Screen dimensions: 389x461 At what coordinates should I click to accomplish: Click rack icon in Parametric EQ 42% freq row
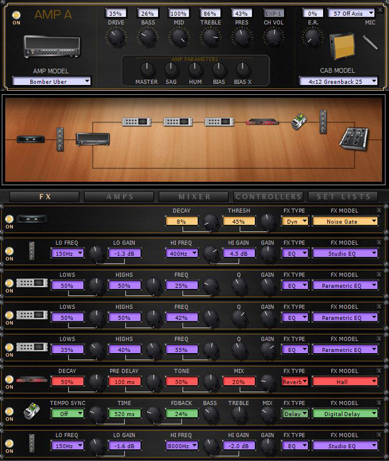[x=32, y=315]
